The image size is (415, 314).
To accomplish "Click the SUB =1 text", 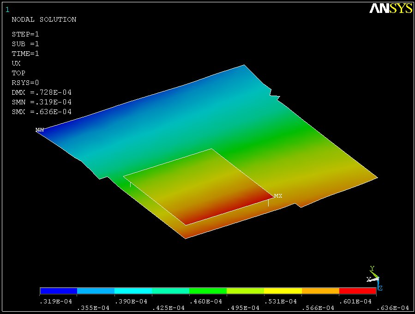I will (25, 44).
